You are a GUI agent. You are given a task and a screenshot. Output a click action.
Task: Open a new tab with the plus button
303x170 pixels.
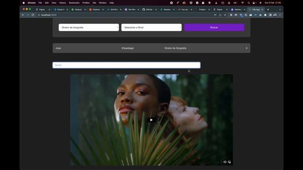tap(268, 9)
